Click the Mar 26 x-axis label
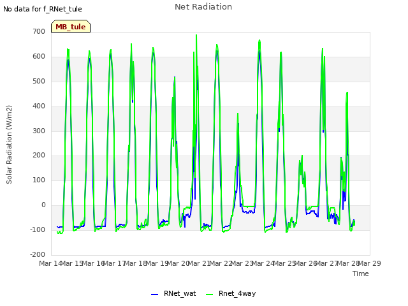This screenshot has height=306, width=408. point(306,263)
